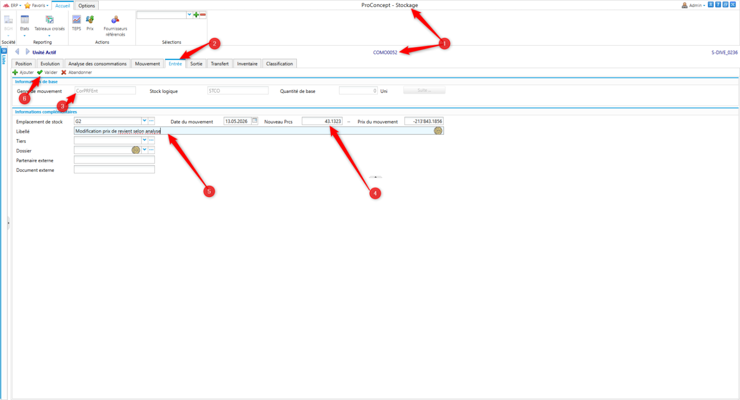Open Tableaux croisés reporting
Screen dimensions: 740x400
coord(49,26)
